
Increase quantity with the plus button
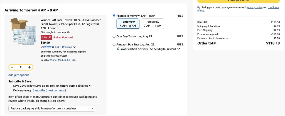(29, 67)
